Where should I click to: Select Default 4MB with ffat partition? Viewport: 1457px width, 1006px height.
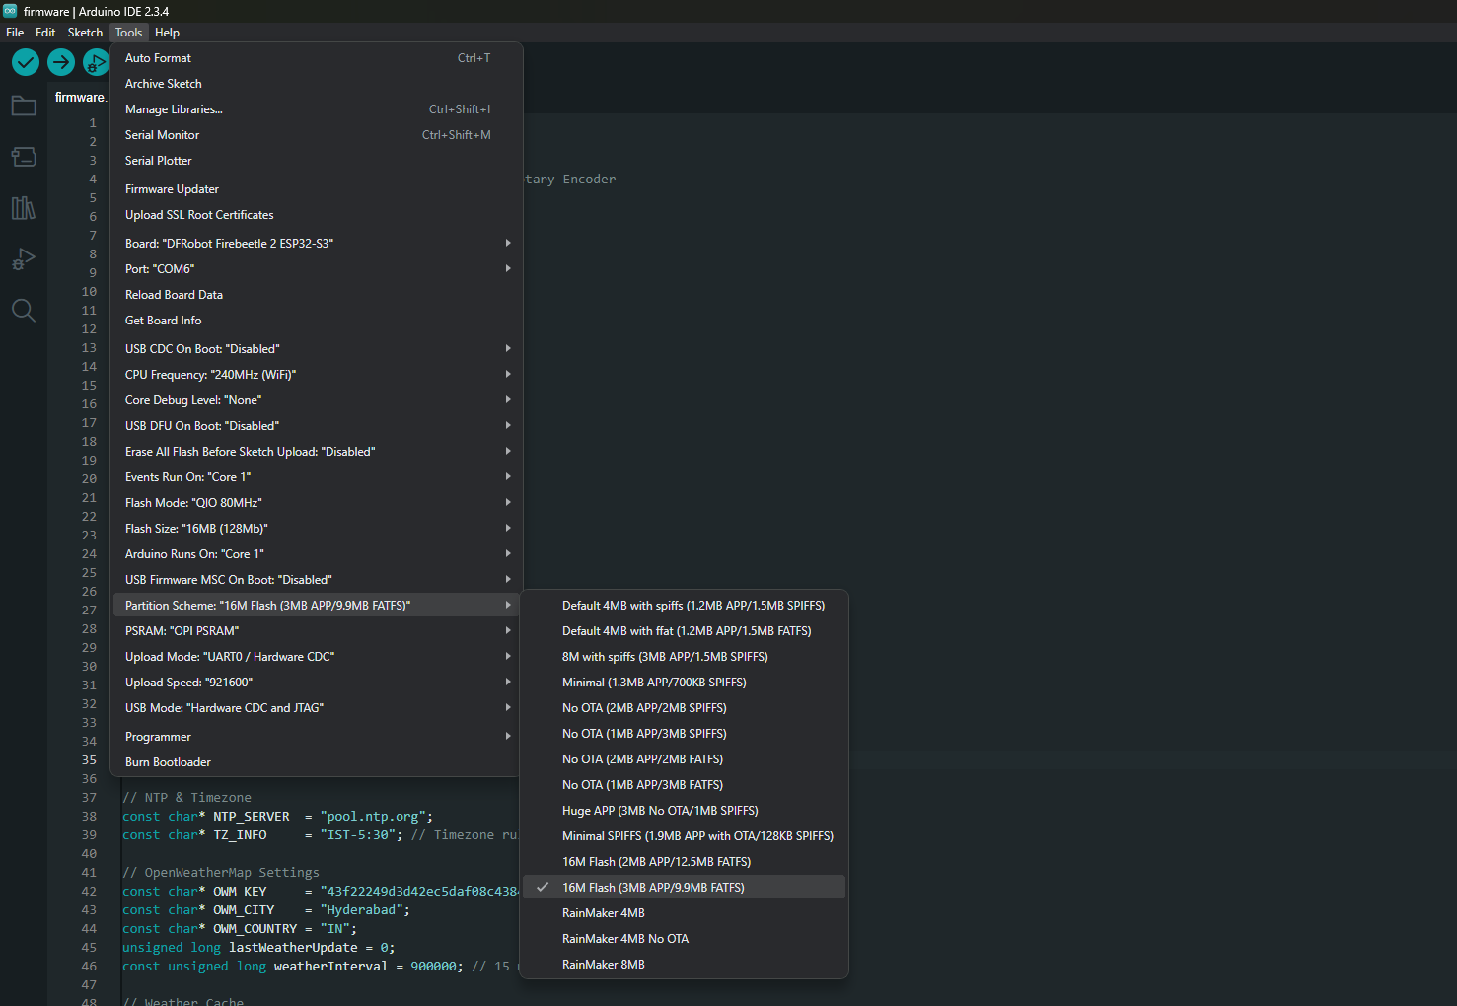(x=685, y=631)
